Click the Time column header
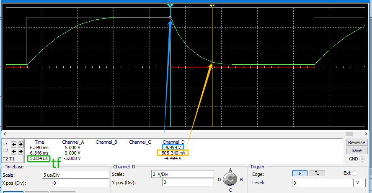This screenshot has width=372, height=193. point(39,142)
